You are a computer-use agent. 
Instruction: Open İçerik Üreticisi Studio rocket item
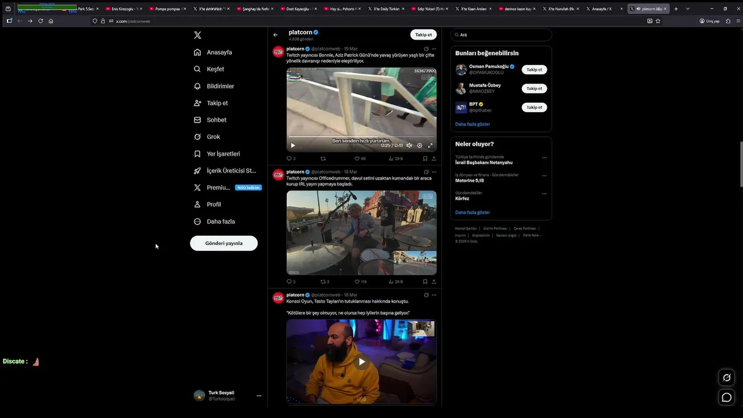[x=225, y=171]
